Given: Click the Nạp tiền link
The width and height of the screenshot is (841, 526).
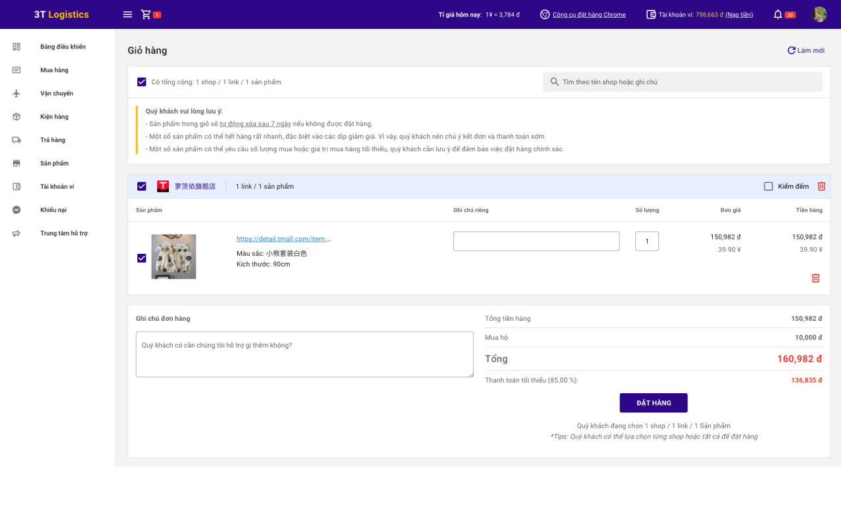Looking at the screenshot, I should click(x=739, y=14).
